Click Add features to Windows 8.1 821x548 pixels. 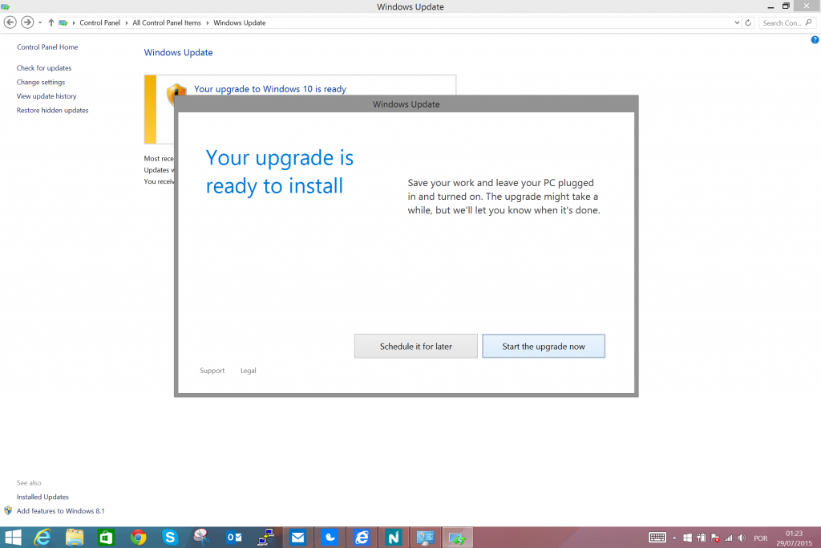pyautogui.click(x=60, y=511)
